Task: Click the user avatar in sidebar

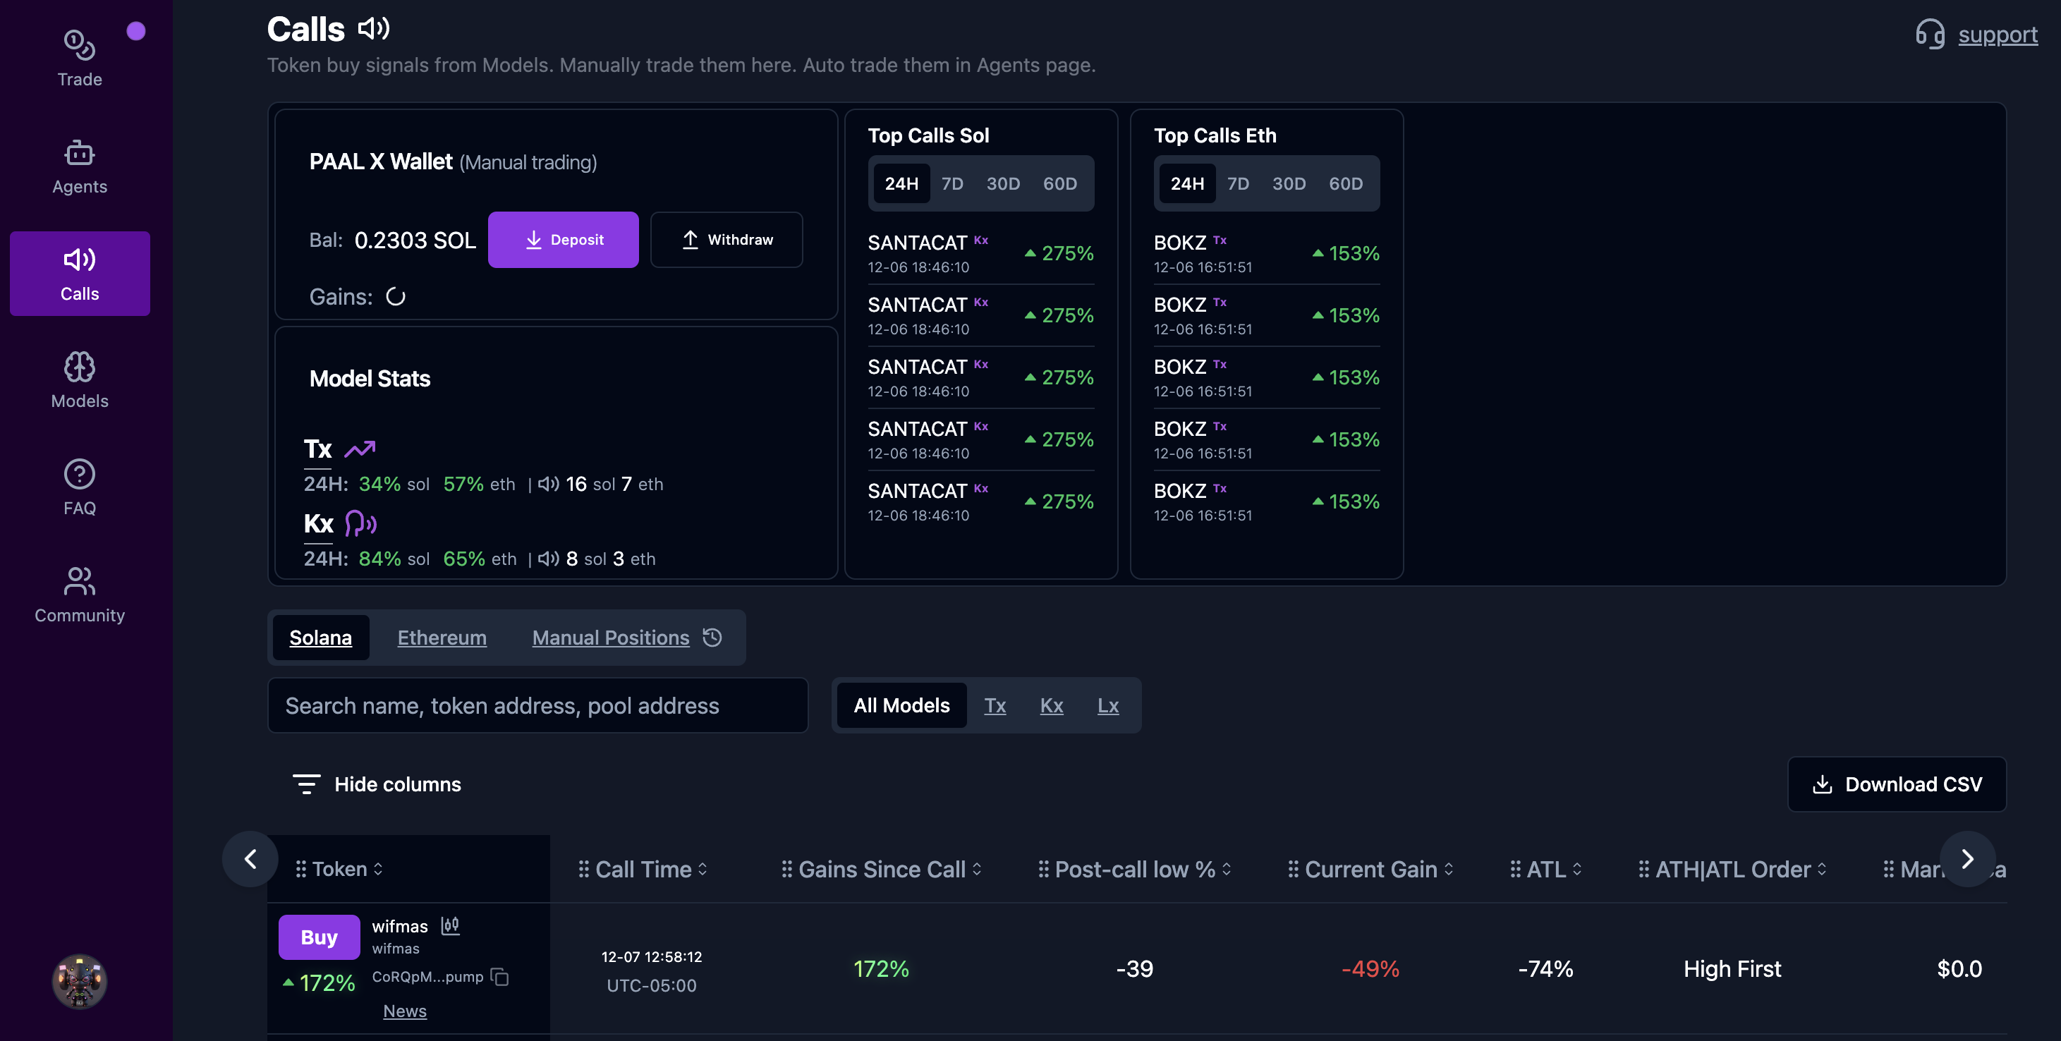Action: (79, 981)
